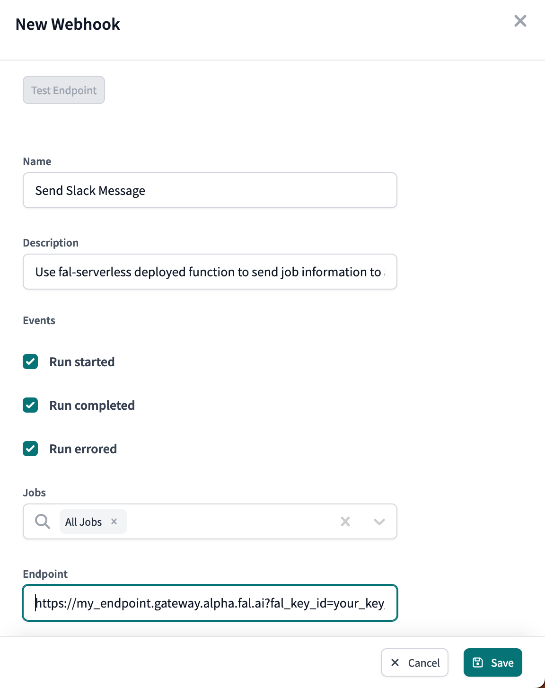Click the Run started label text
Screen dimensions: 545x688
(82, 362)
